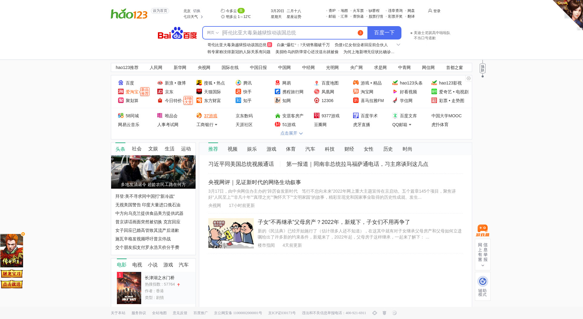Open the 京东 JD icon link
Screen dimensions: 583x319
160,91
